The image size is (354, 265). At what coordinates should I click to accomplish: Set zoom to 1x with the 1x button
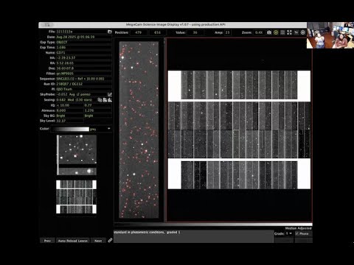pos(296,32)
